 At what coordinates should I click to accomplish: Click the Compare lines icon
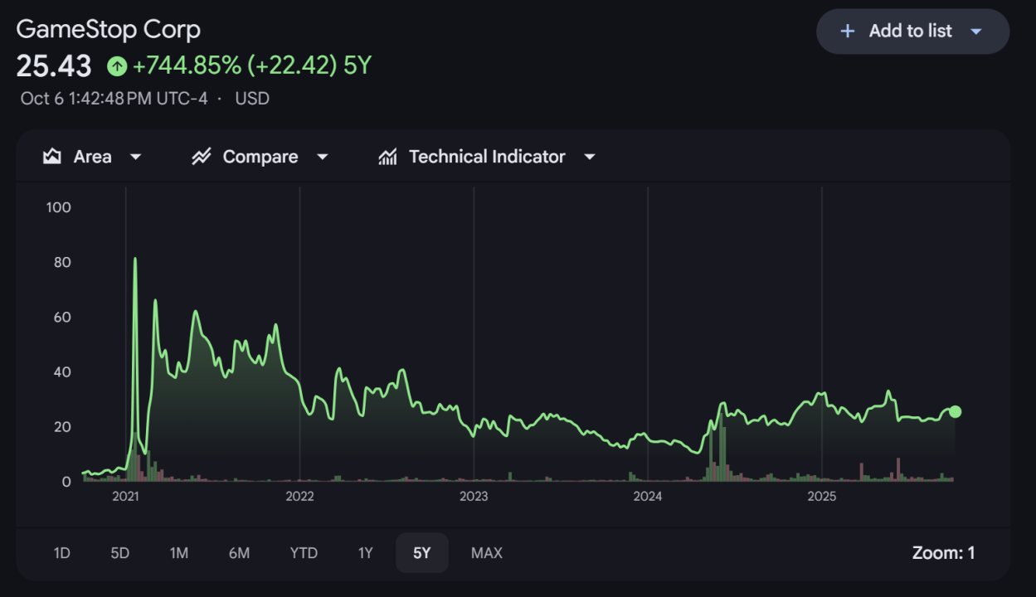point(202,157)
